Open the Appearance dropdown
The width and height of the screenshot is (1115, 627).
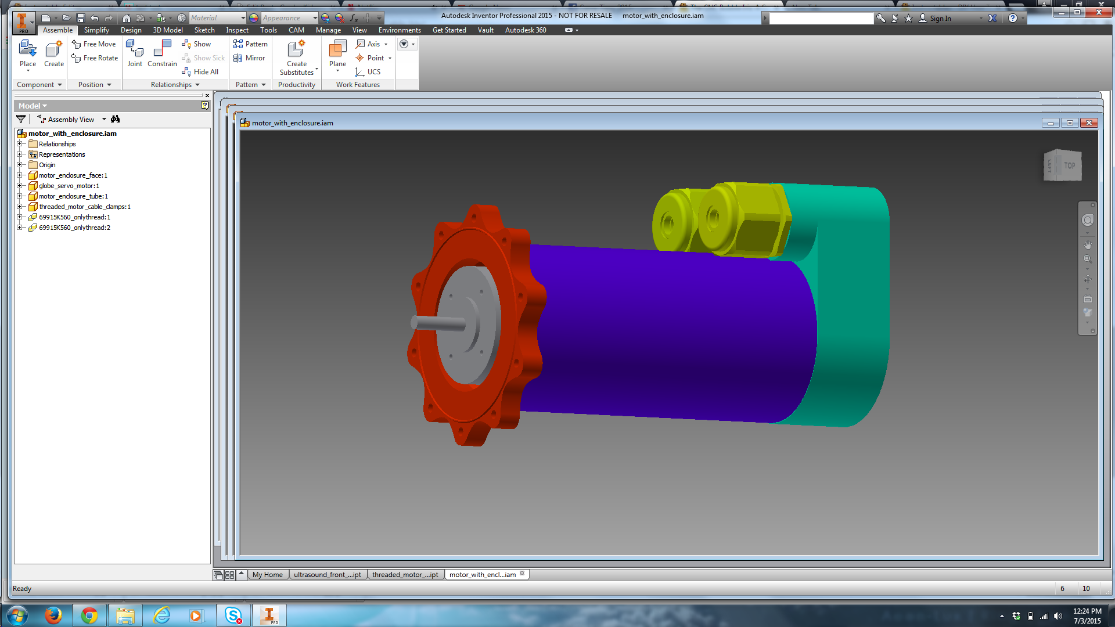tap(315, 18)
